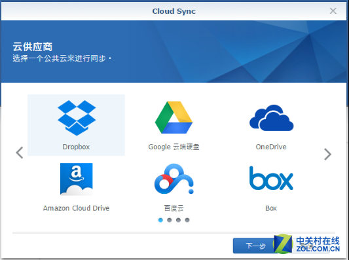Go to next provider page with right chevron
Viewport: 349px width, 260px height.
327,155
